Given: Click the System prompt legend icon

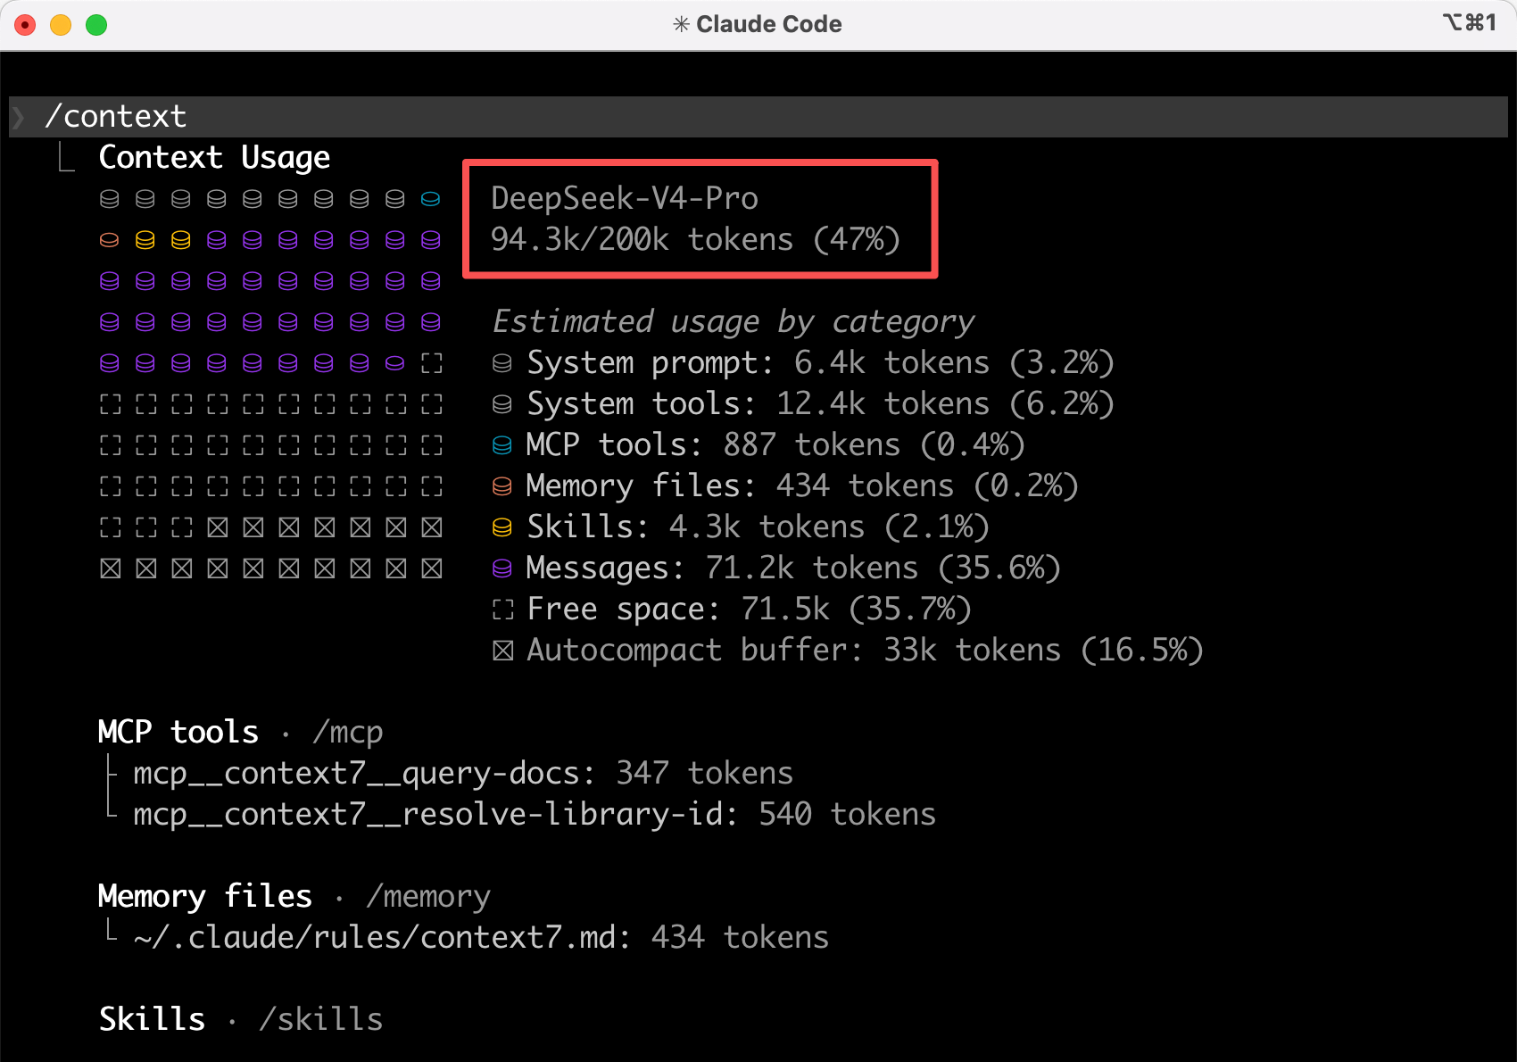Looking at the screenshot, I should 502,363.
